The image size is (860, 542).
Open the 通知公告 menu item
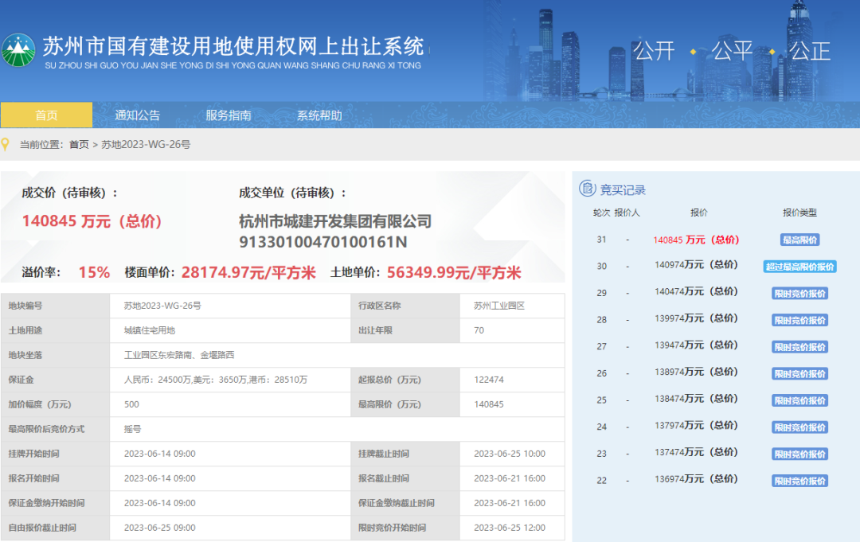point(137,115)
